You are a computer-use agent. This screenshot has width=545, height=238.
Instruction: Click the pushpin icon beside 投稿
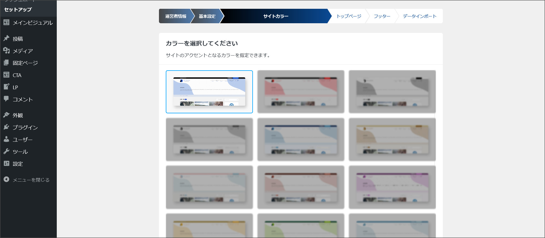point(6,39)
